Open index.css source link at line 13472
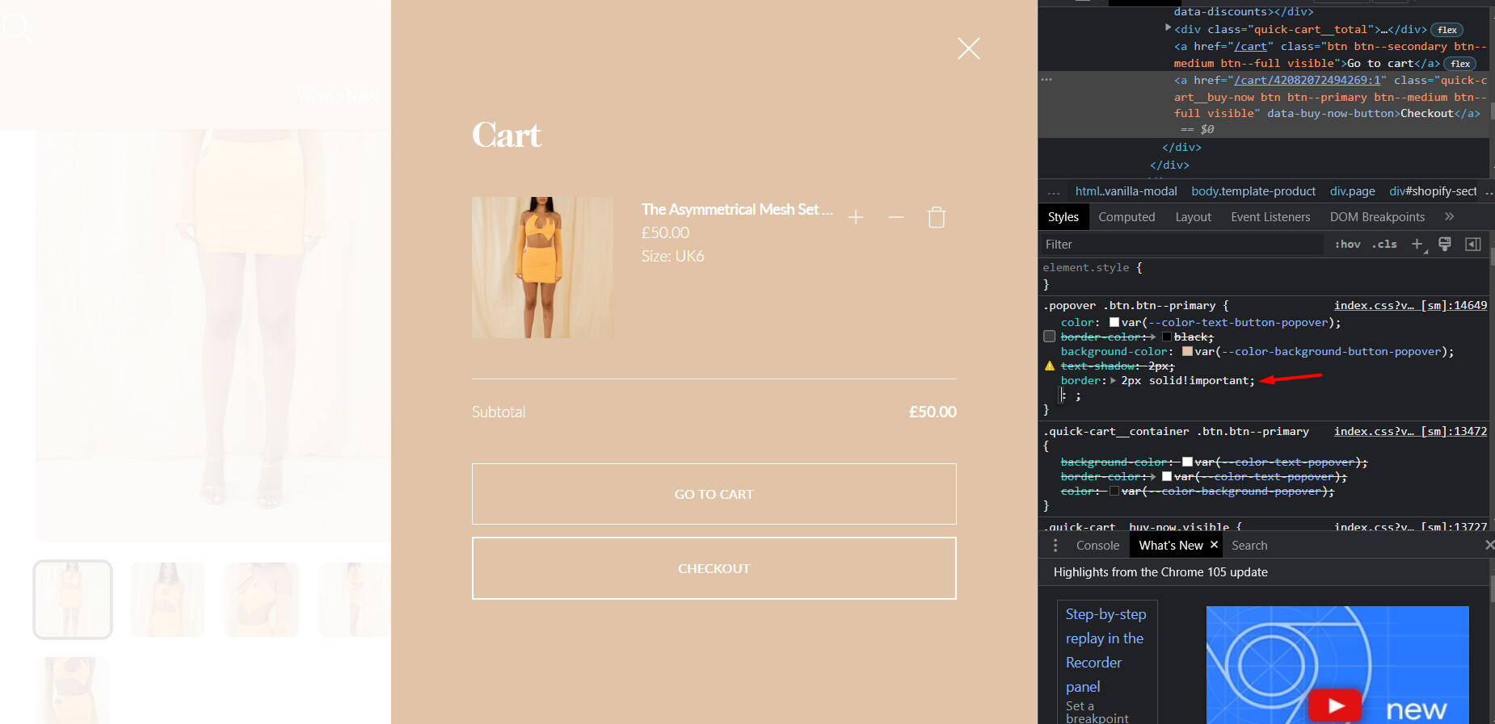Image resolution: width=1495 pixels, height=724 pixels. [1410, 431]
